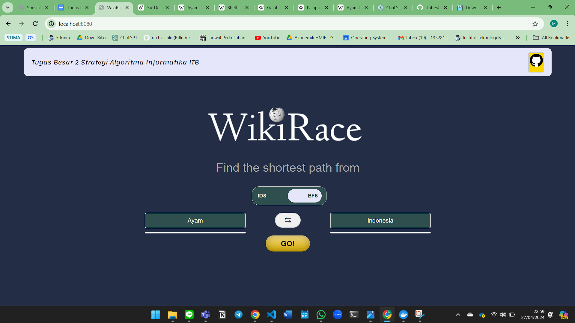The height and width of the screenshot is (323, 575).
Task: Show hidden system tray icons
Action: (458, 315)
